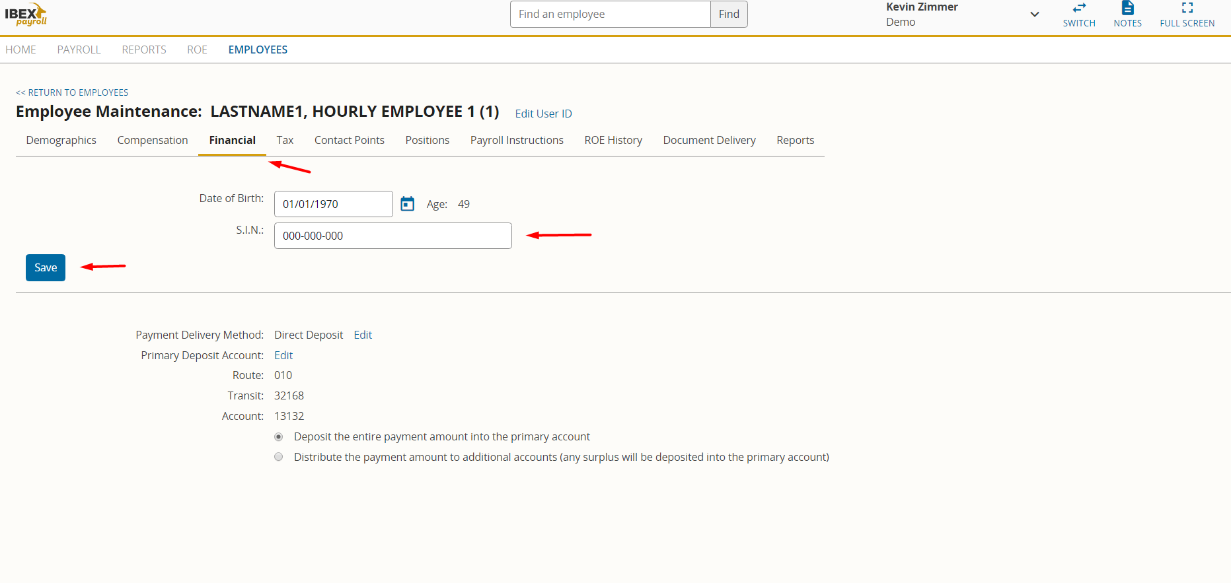This screenshot has height=583, width=1231.
Task: Edit the Payment Delivery Method
Action: [x=363, y=335]
